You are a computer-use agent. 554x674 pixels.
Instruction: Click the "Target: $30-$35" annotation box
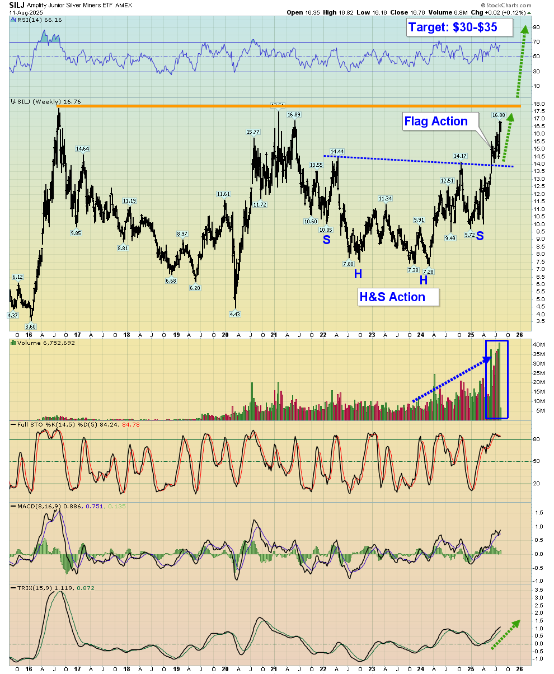[453, 27]
